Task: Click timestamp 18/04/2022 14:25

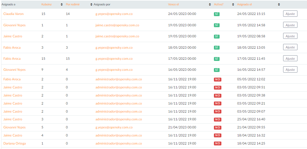Action: click(x=251, y=143)
